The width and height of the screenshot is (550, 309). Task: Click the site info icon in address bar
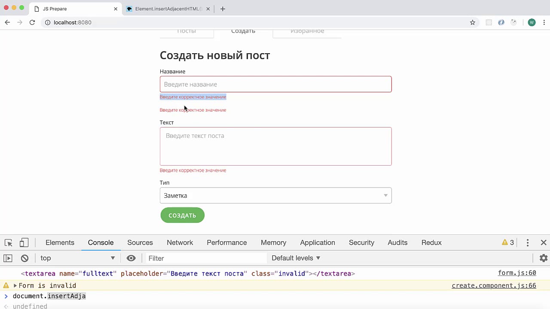(x=47, y=22)
